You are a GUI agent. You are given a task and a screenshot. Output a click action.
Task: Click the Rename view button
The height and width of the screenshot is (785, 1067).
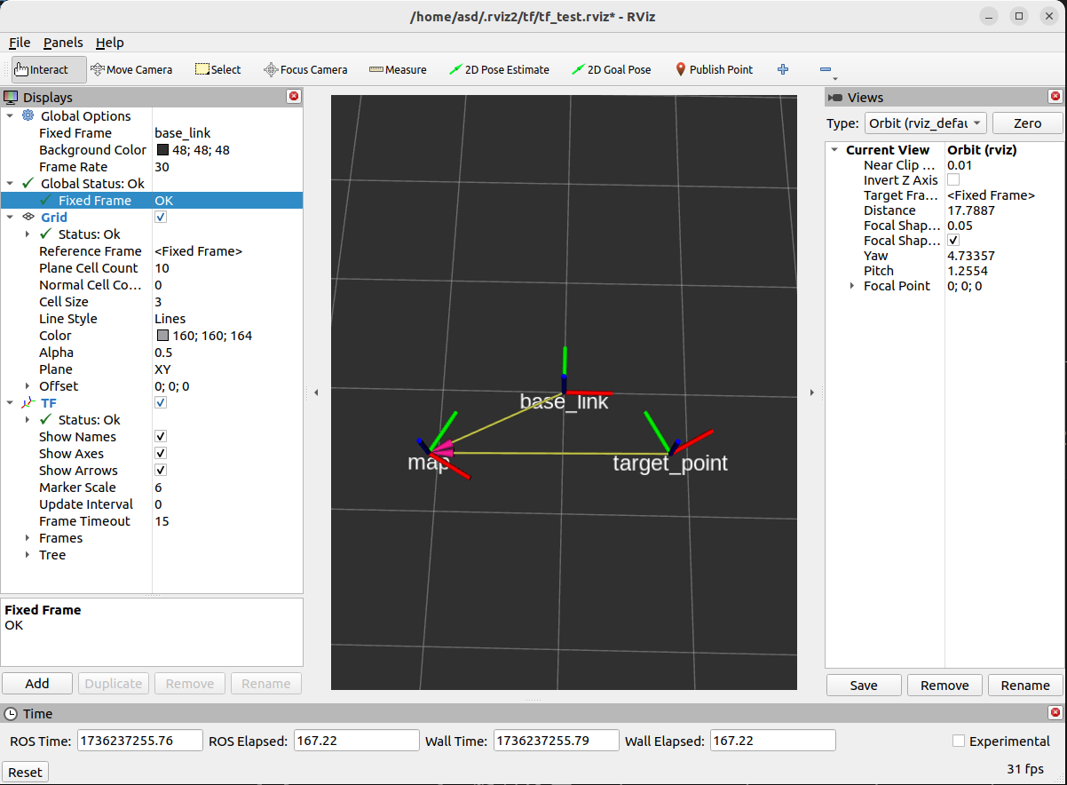point(1025,685)
